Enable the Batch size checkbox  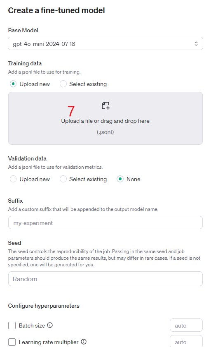[12, 325]
